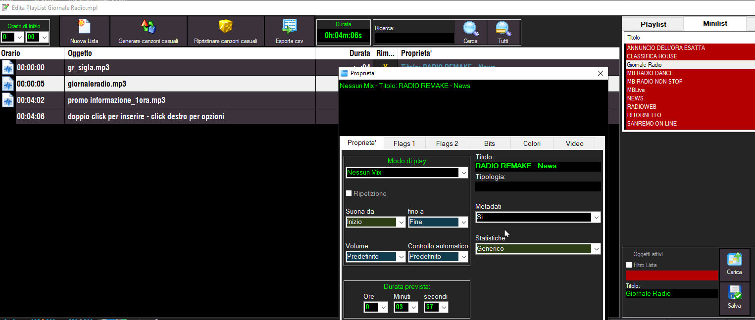Open the Modo di play dropdown

[x=463, y=173]
